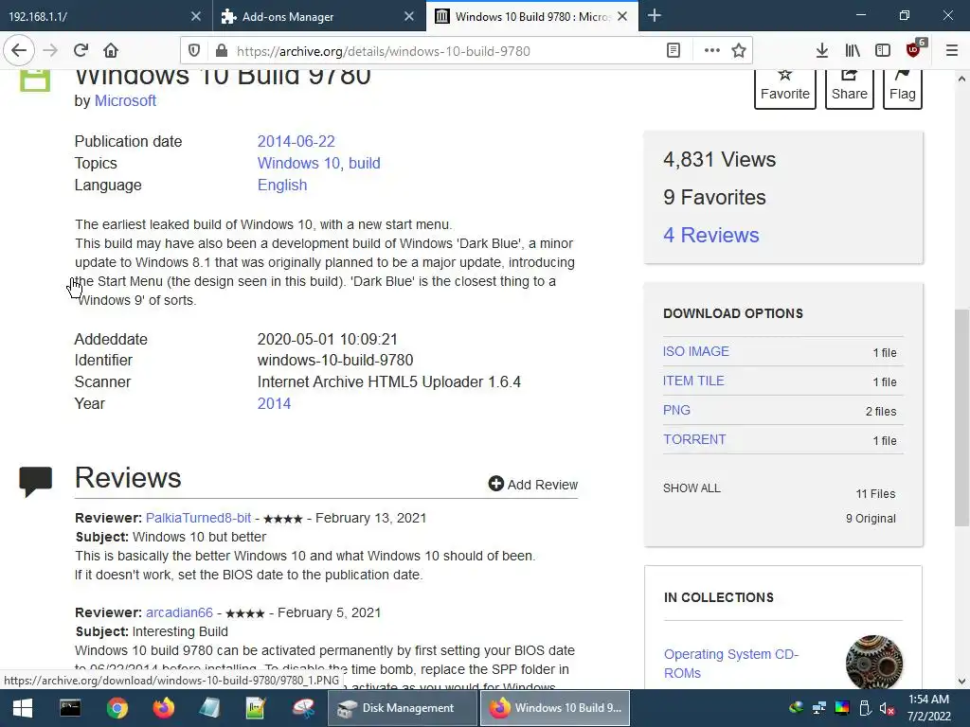Click the green floppy software icon
This screenshot has height=727, width=970.
click(x=35, y=80)
